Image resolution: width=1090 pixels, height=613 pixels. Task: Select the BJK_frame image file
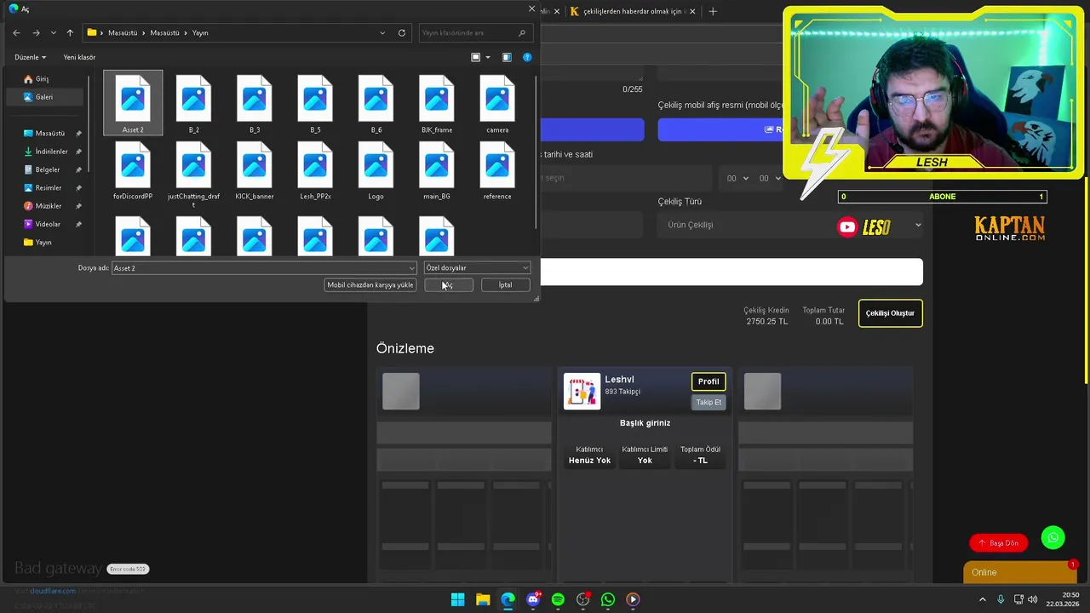click(437, 103)
